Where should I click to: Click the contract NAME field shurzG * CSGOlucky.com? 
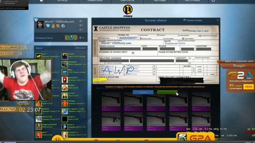coord(116,43)
